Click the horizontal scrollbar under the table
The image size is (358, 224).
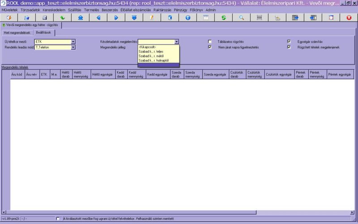[134, 212]
